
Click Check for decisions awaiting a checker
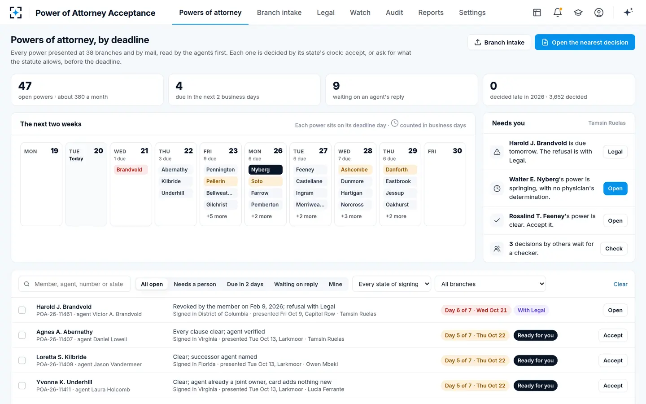tap(614, 249)
